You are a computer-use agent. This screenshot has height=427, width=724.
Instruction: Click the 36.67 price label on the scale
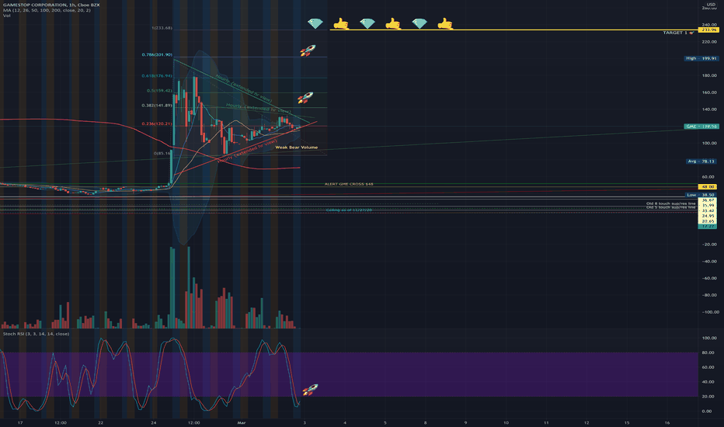pos(708,200)
